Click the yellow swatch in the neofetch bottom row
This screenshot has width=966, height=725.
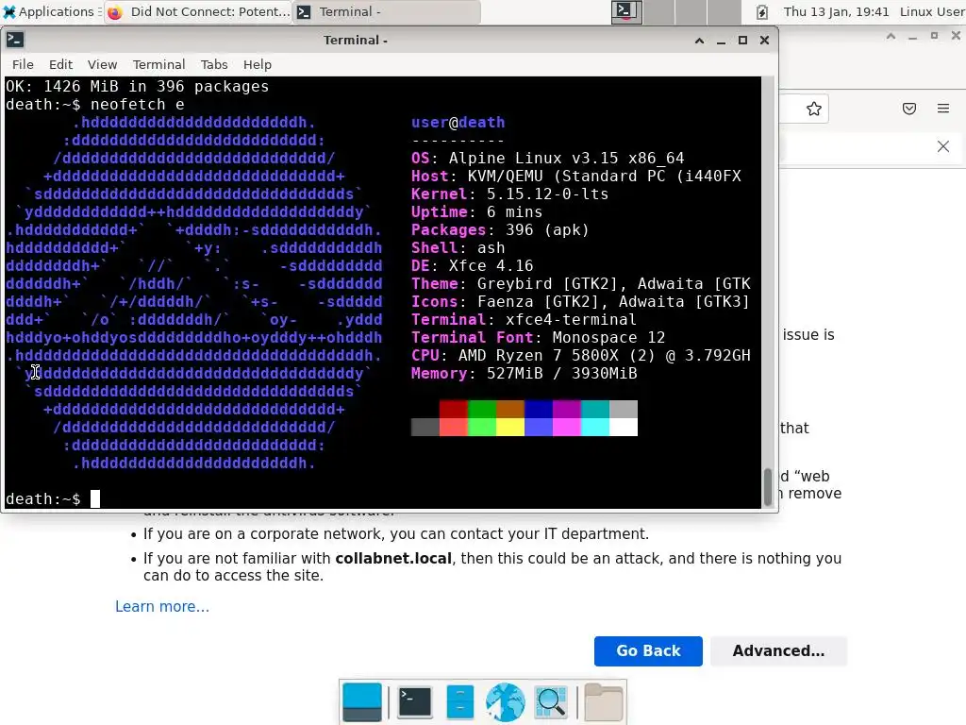510,428
